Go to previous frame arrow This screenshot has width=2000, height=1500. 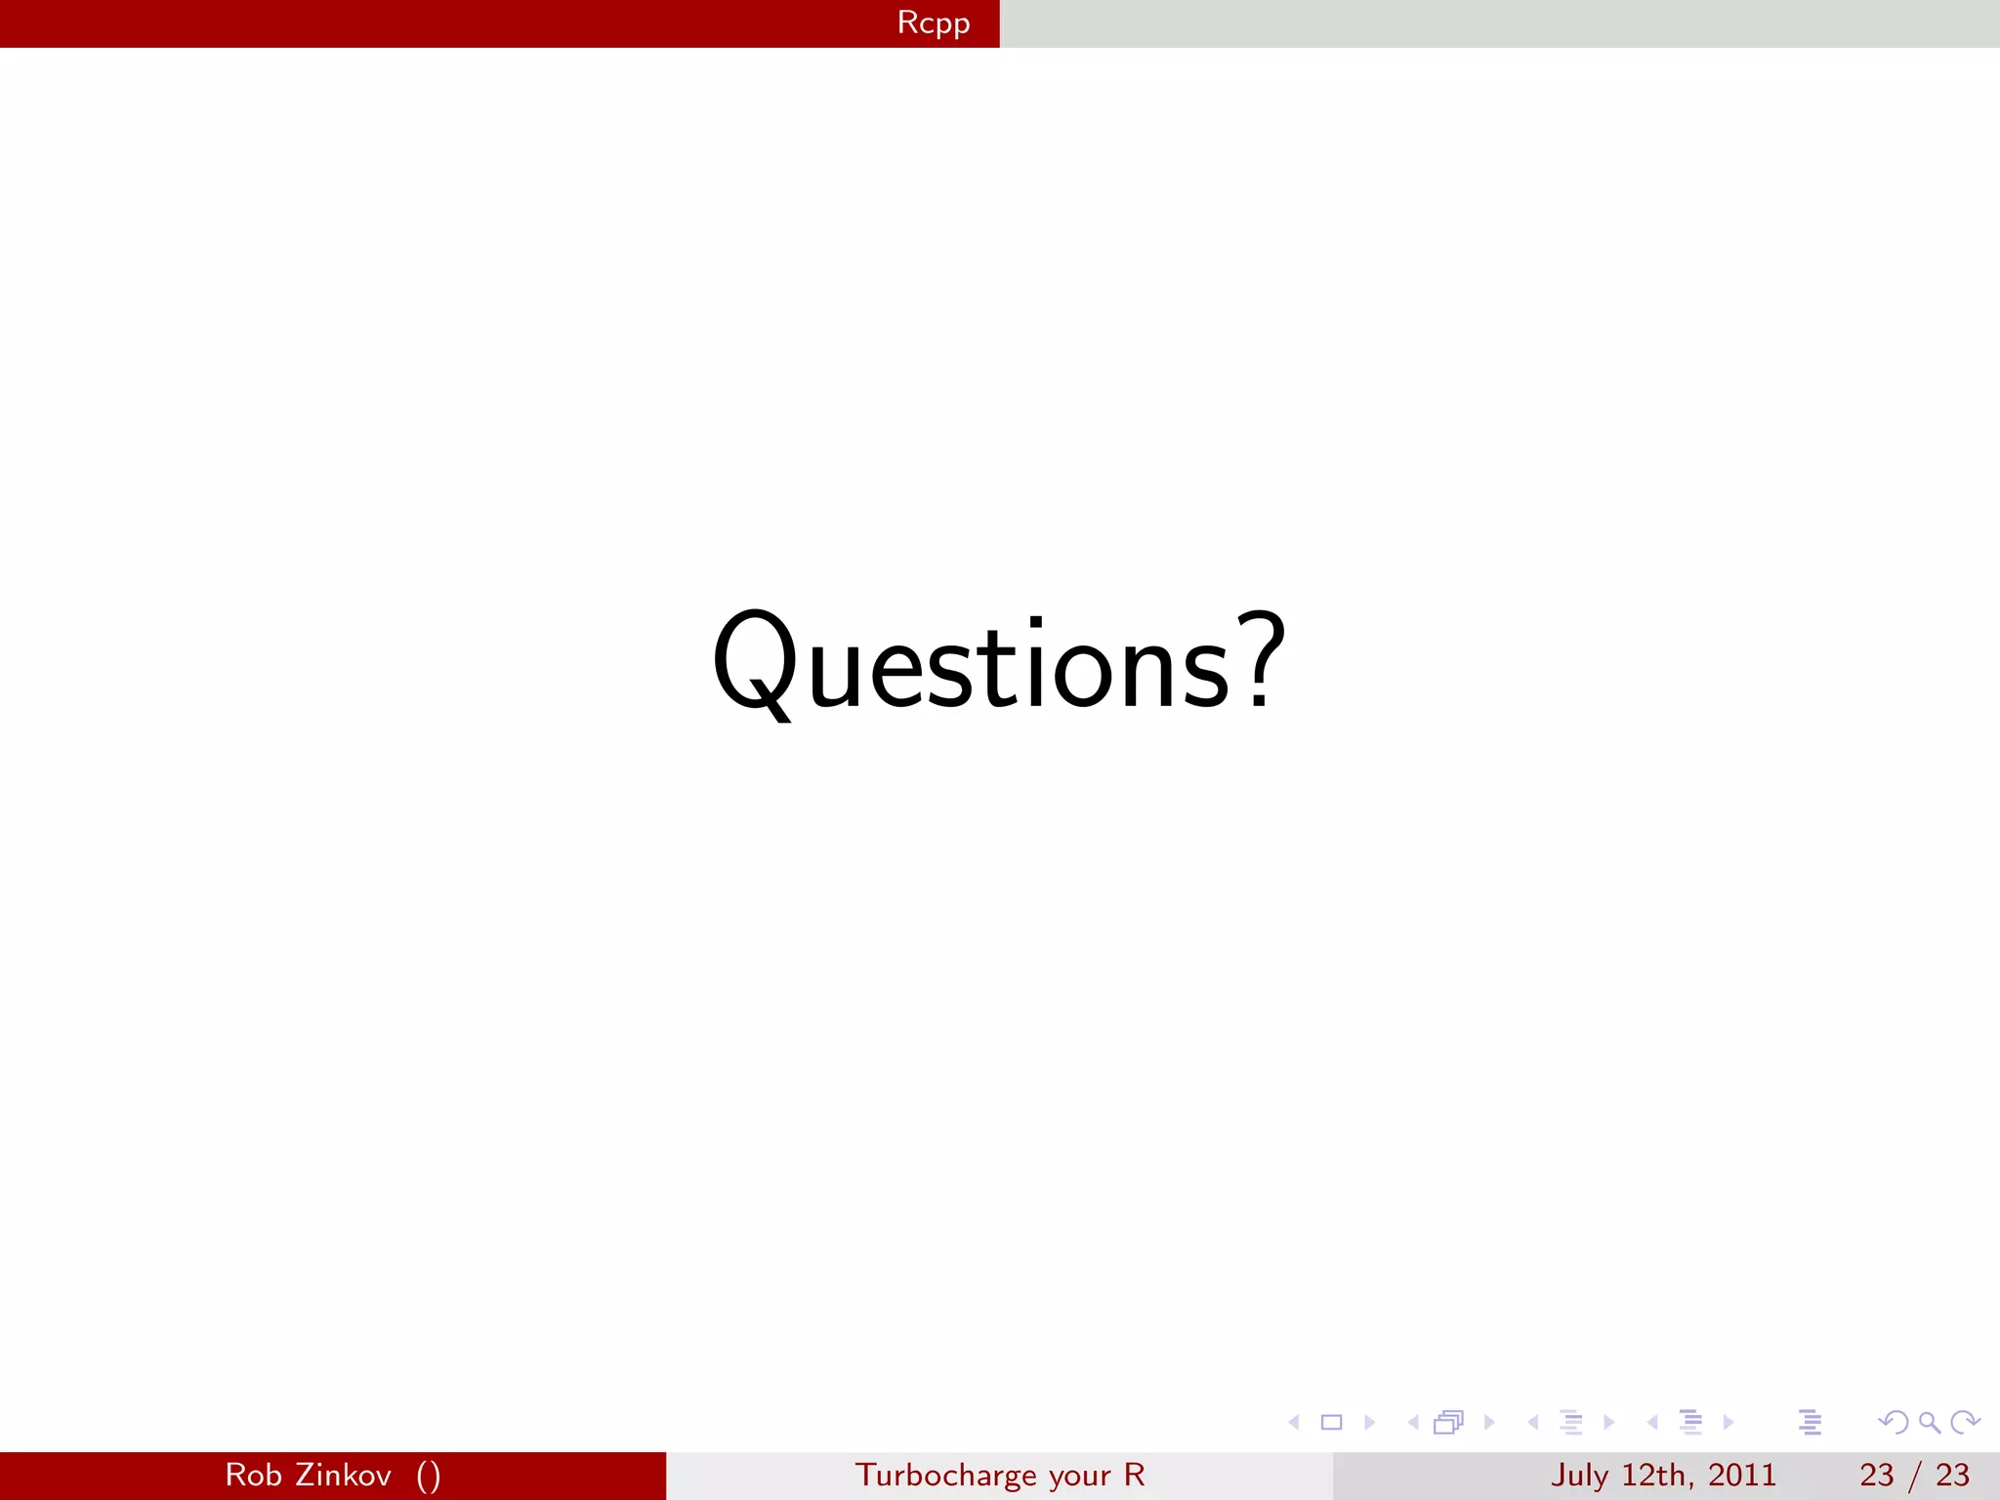(1413, 1423)
